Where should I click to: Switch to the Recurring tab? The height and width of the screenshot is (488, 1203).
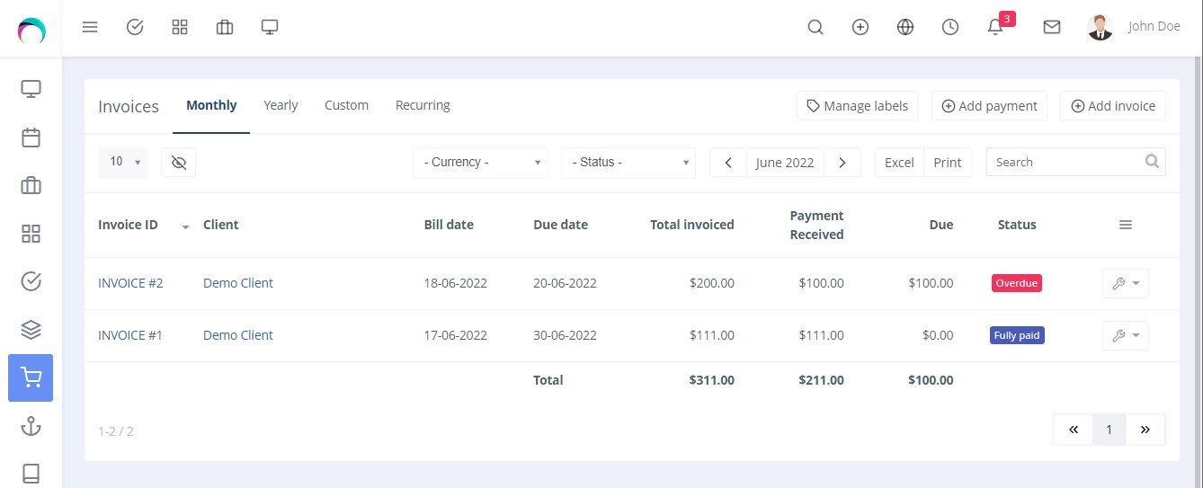point(423,105)
